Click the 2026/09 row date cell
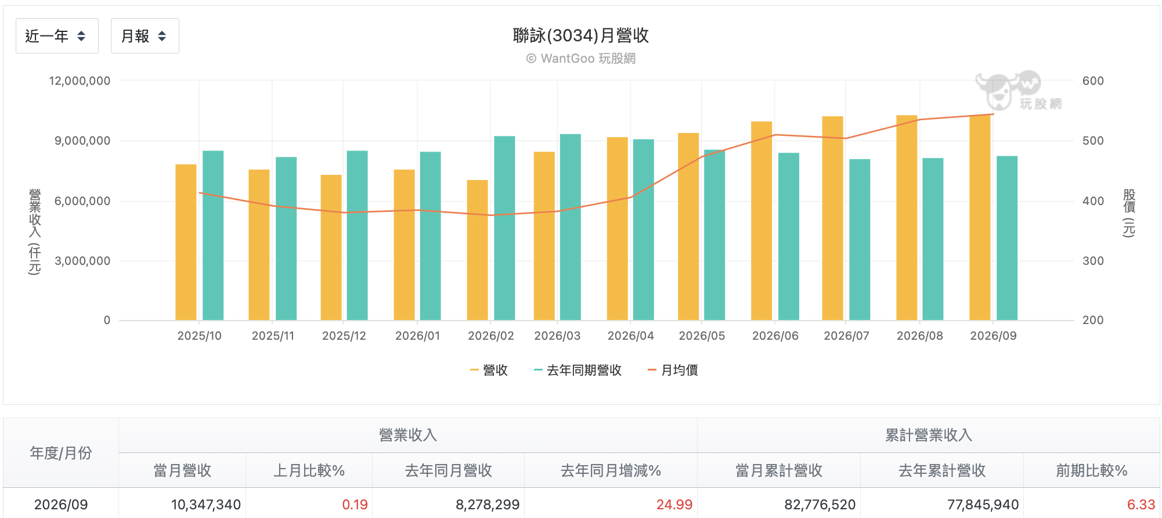This screenshot has width=1162, height=518. (61, 504)
